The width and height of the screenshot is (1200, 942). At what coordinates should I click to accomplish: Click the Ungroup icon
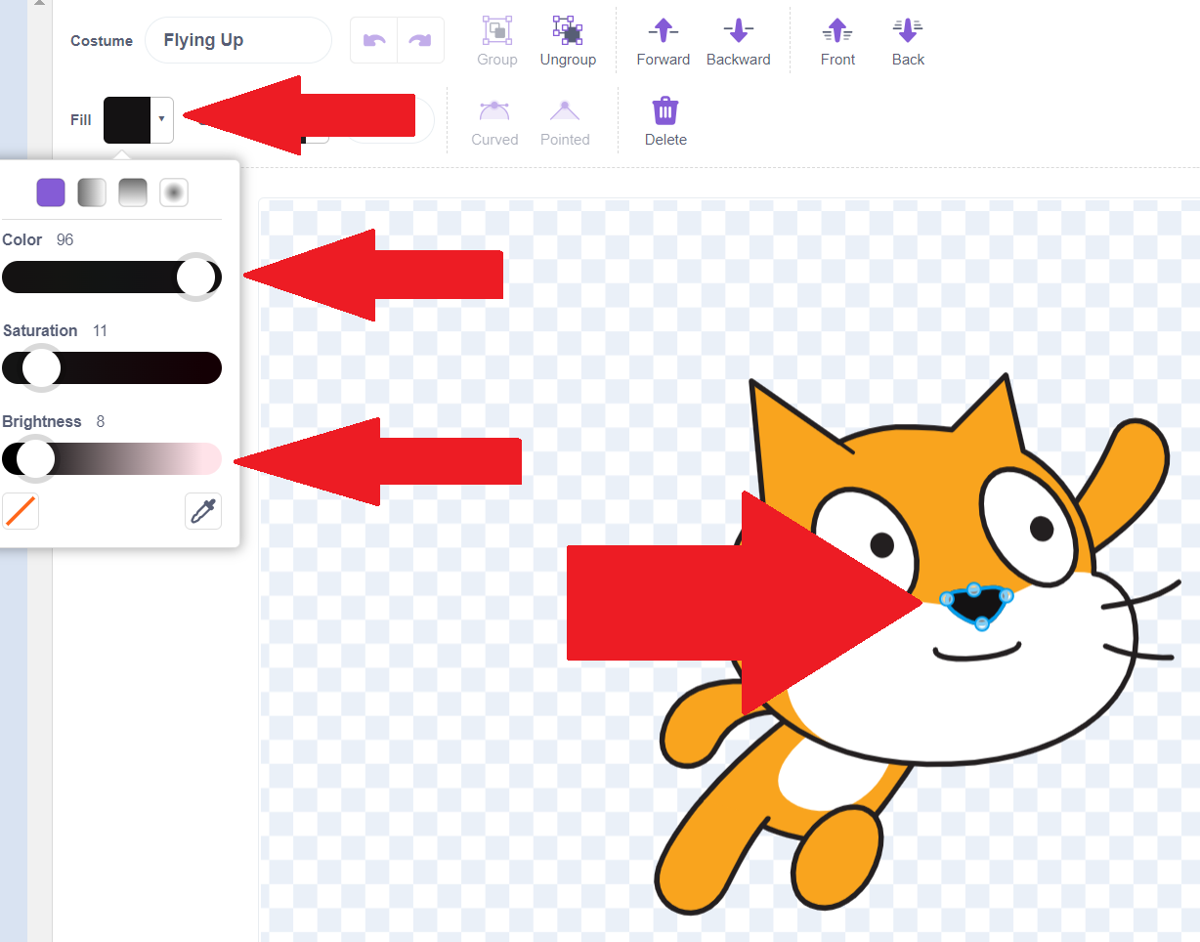568,30
